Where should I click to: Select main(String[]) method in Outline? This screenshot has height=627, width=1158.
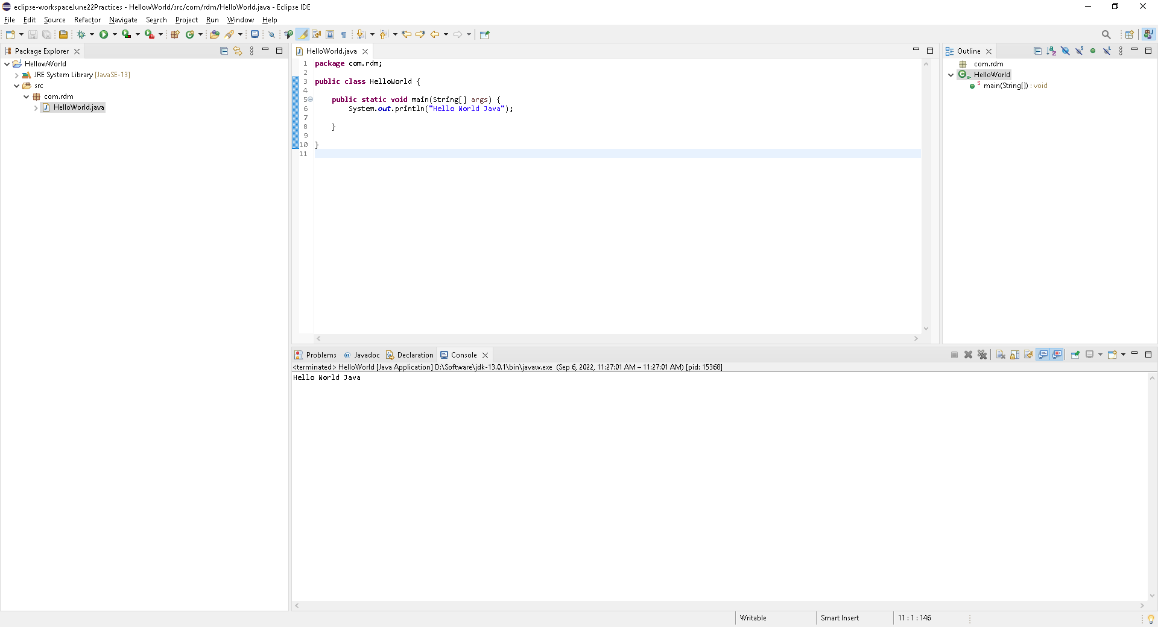(x=1009, y=86)
